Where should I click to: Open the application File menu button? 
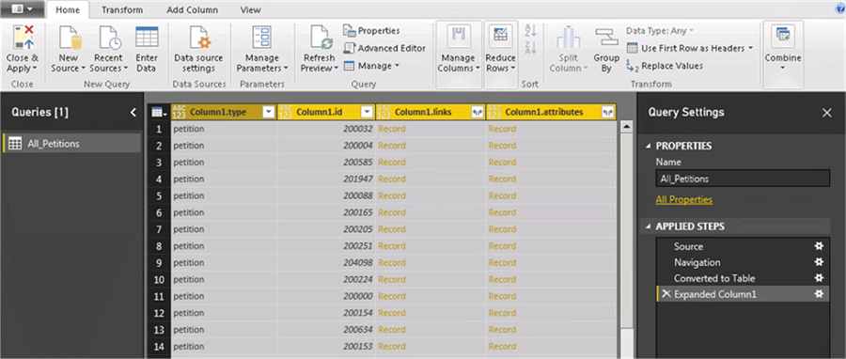(23, 9)
